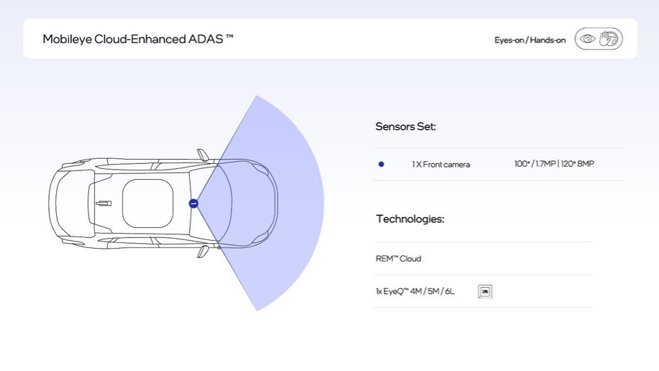This screenshot has width=659, height=371.
Task: Click the upper side mirror of the car
Action: pyautogui.click(x=203, y=155)
